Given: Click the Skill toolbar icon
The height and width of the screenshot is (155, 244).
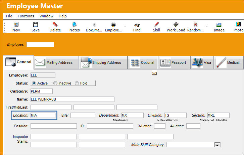Looking at the screenshot, I should [156, 24].
